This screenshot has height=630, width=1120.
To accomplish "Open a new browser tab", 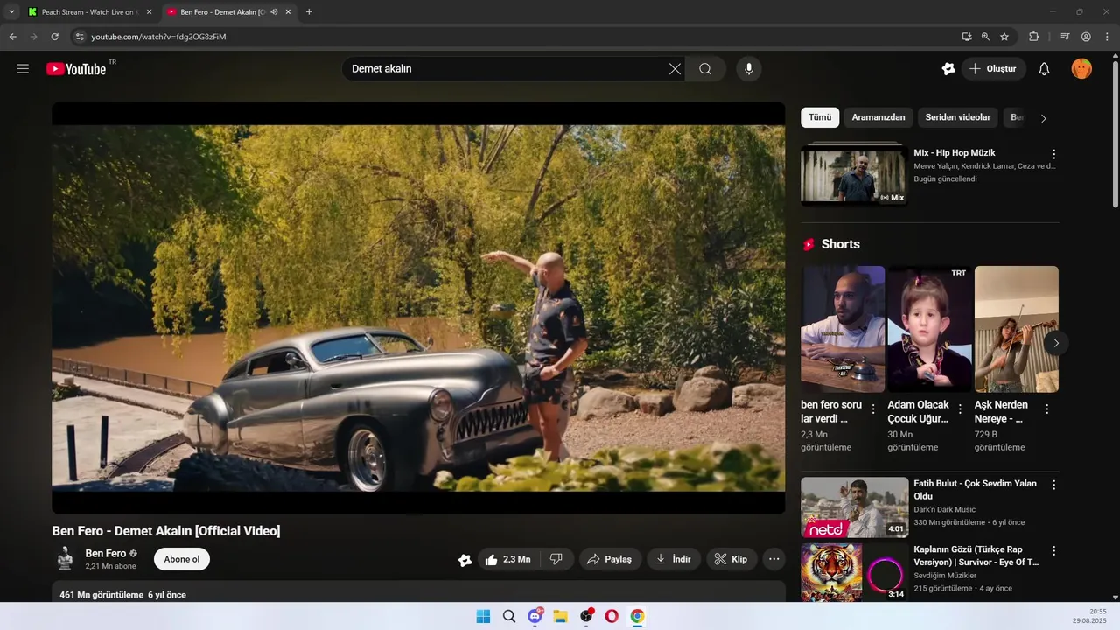I will [309, 12].
